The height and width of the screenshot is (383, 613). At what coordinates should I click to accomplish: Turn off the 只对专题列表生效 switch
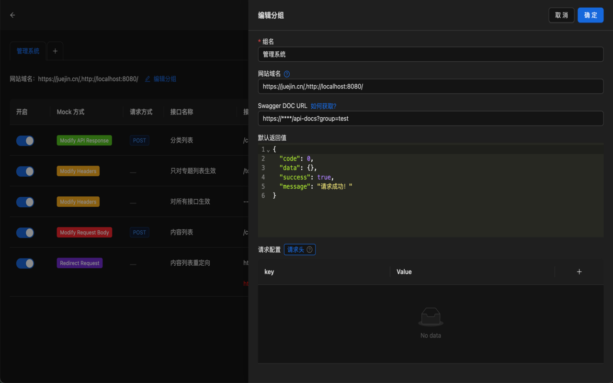tap(25, 171)
